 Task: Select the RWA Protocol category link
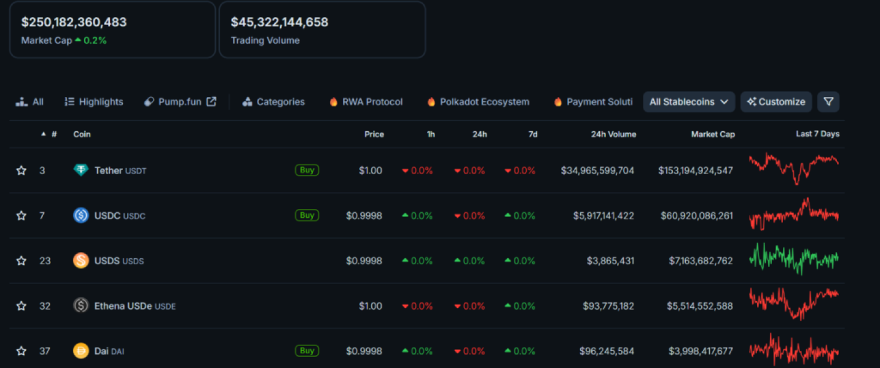[366, 102]
